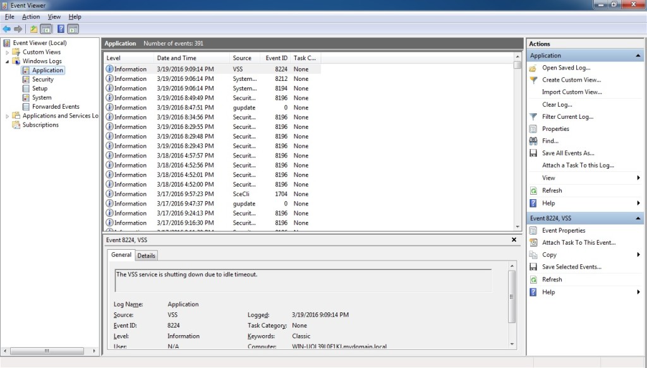
Task: Click the Attach Task To This Event icon
Action: (x=533, y=242)
